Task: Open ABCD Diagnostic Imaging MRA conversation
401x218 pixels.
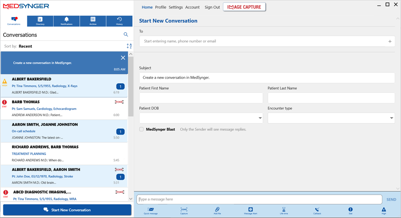Action: point(64,195)
